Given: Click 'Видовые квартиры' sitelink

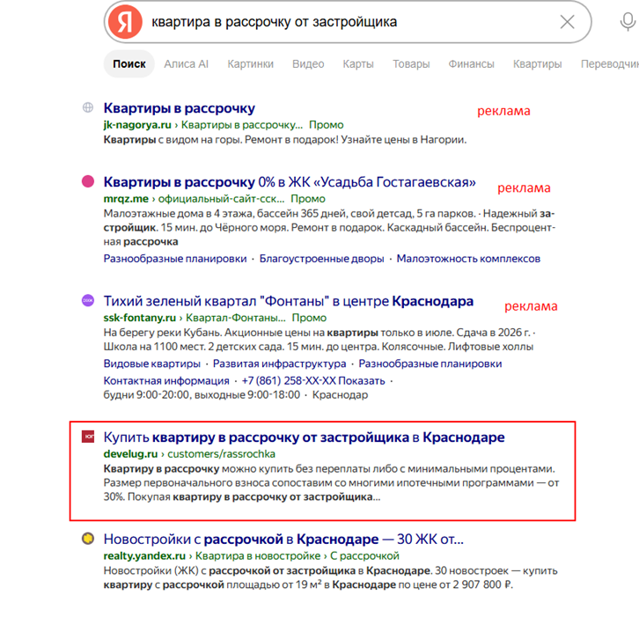Looking at the screenshot, I should (152, 364).
